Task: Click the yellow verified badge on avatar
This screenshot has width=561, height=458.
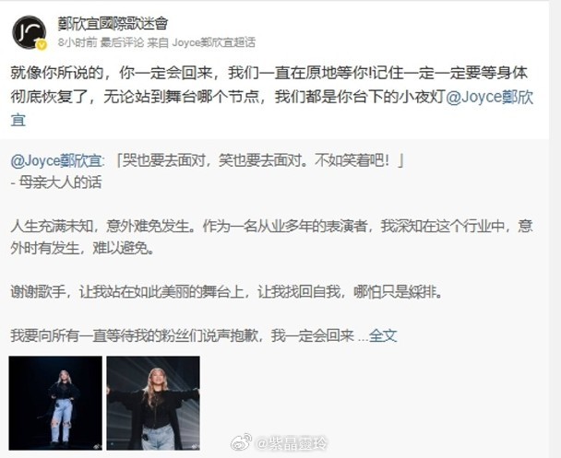Action: pyautogui.click(x=42, y=44)
